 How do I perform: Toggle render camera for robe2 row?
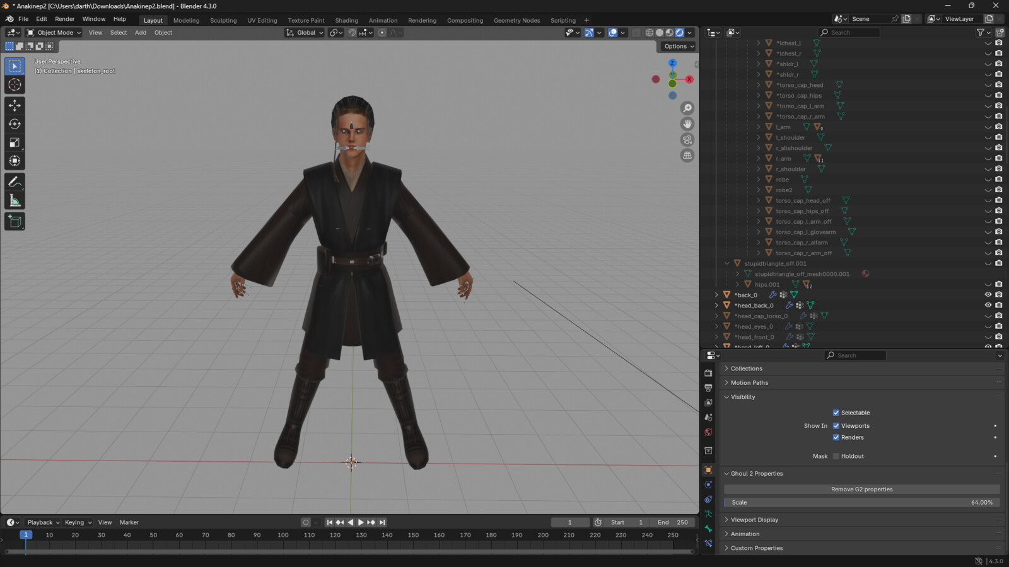[x=999, y=190]
